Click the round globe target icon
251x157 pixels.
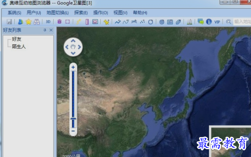(x=162, y=22)
